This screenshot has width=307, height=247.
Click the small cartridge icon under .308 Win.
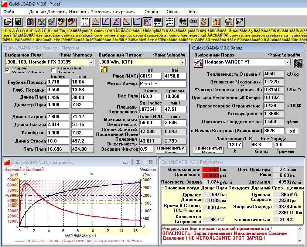click(103, 69)
